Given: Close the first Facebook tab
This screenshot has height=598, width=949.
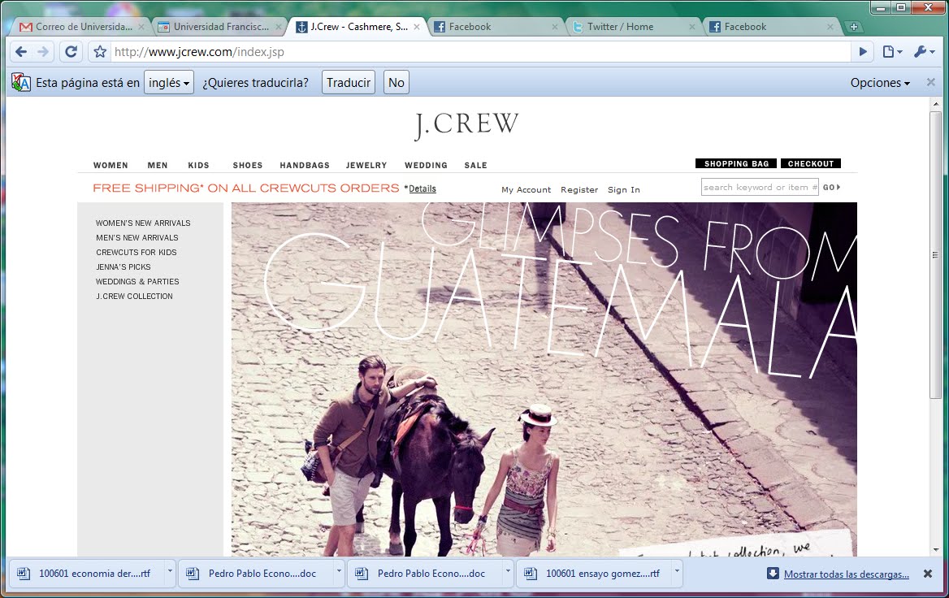Looking at the screenshot, I should (554, 27).
